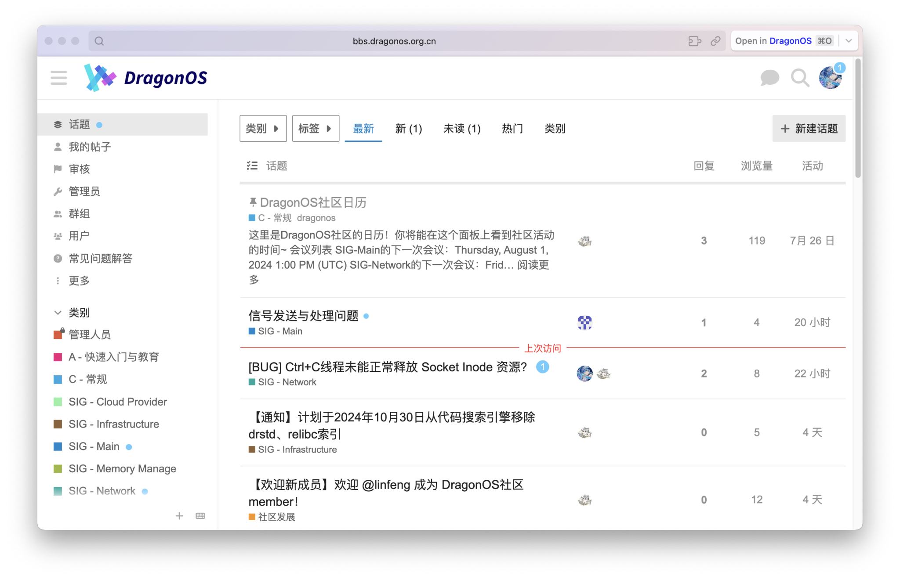Screen dimensions: 900x579
Task: Open the 信号发送与处理问题 topic
Action: (304, 316)
